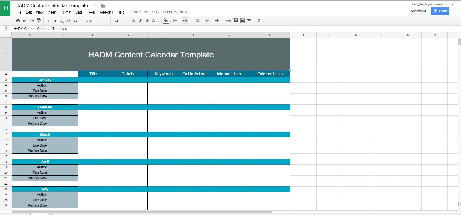Select the Paint format tool

click(39, 21)
